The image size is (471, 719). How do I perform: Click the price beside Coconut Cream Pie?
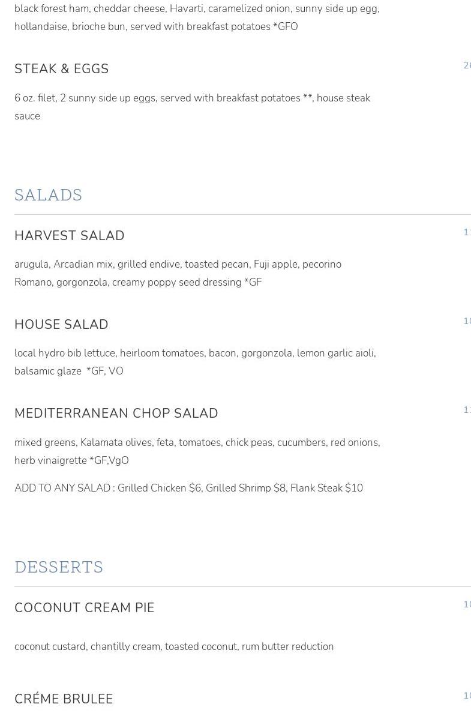tap(467, 604)
